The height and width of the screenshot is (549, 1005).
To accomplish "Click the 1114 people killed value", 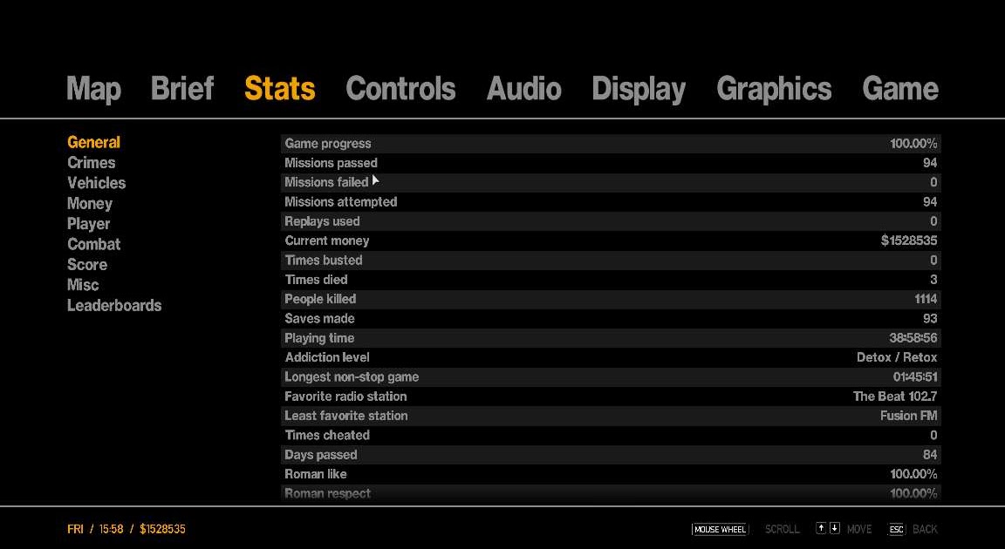I will point(926,299).
